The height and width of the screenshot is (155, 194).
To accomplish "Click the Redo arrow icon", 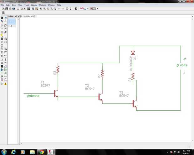I will click(x=63, y=9).
